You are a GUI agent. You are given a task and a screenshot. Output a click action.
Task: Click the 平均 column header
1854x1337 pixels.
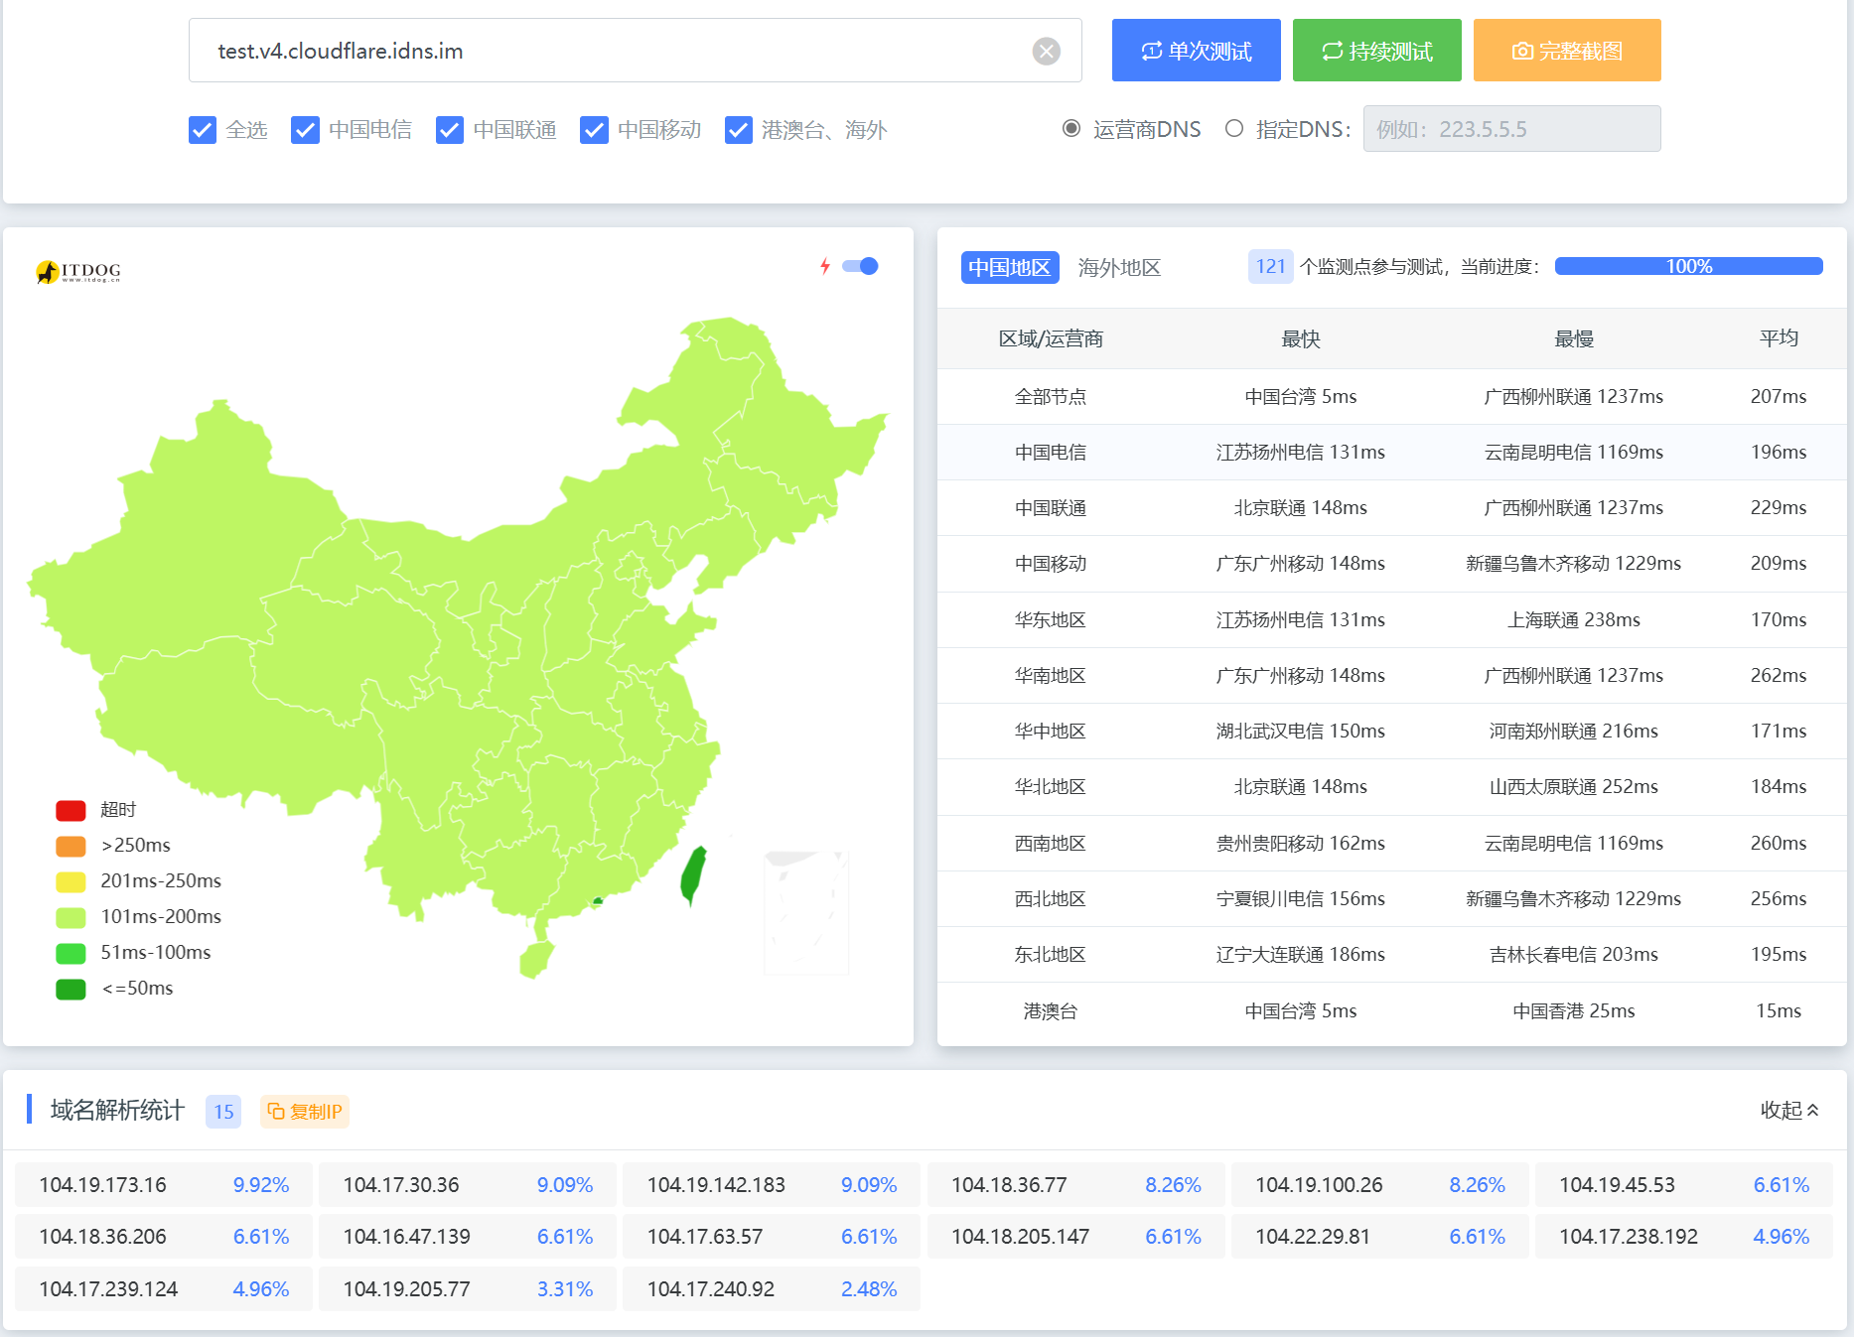(1779, 338)
